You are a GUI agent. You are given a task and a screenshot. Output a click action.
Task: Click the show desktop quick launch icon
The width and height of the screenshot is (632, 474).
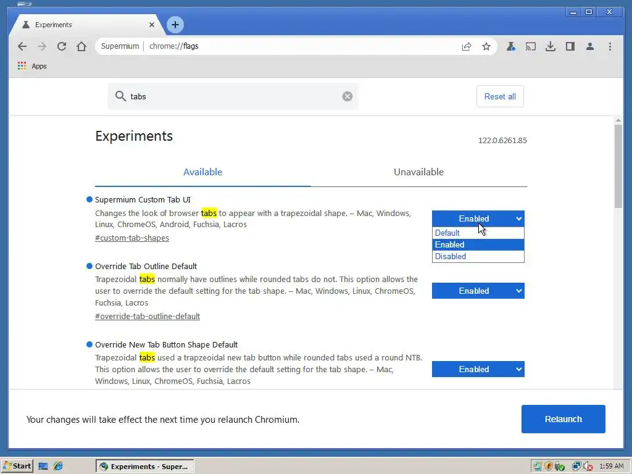coord(43,467)
